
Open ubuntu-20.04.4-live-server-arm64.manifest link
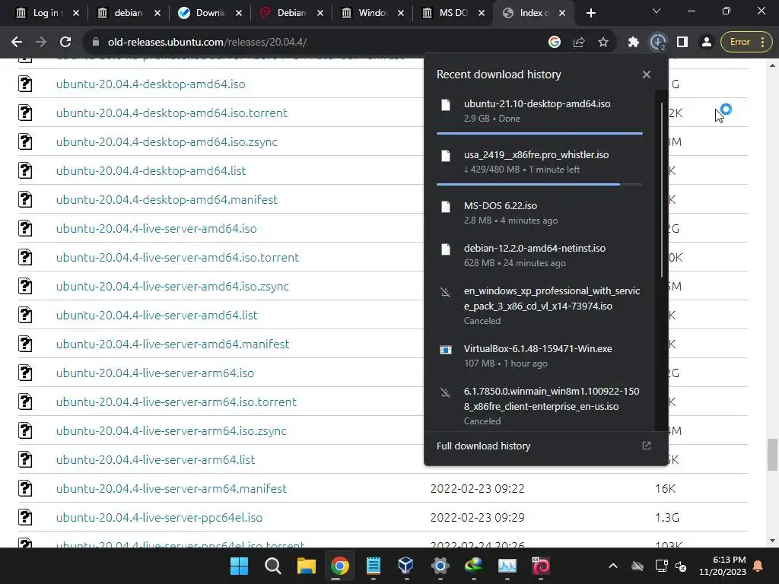click(x=171, y=489)
